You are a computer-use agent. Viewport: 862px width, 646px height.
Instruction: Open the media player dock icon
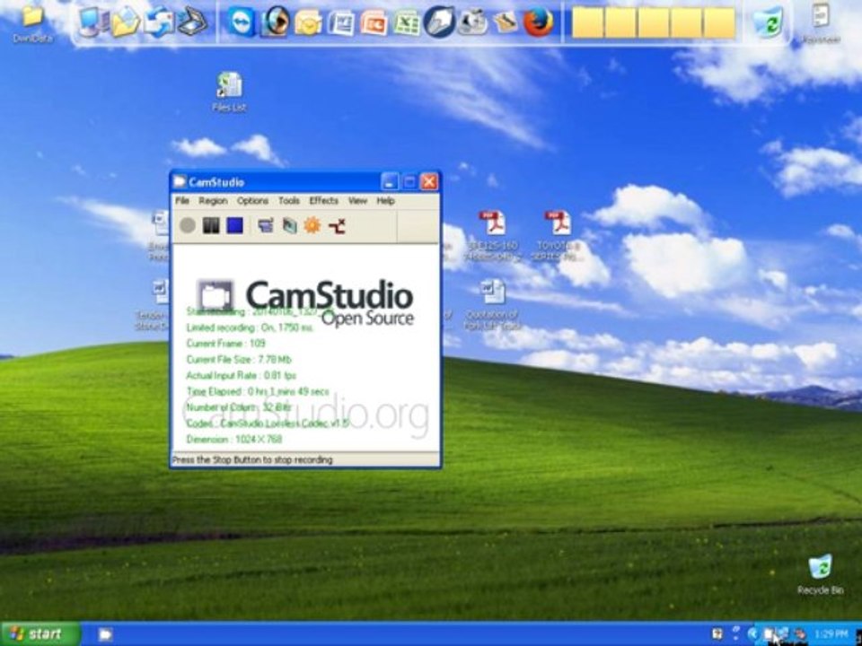coord(275,23)
